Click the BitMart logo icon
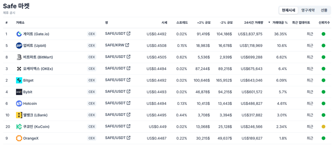 (19, 57)
